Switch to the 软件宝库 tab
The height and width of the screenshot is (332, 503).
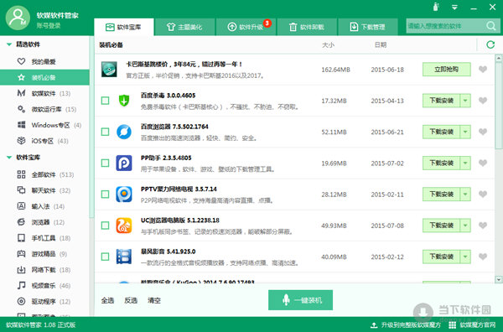(x=124, y=27)
